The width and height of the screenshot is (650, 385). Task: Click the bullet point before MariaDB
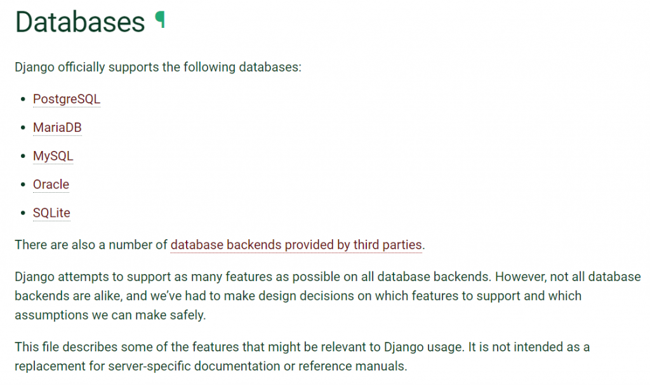coord(23,127)
